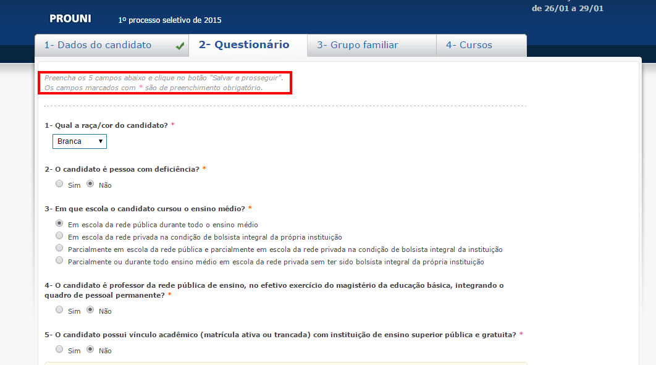The image size is (656, 365).
Task: Open the raça/cor dropdown showing Branca
Action: pos(79,141)
